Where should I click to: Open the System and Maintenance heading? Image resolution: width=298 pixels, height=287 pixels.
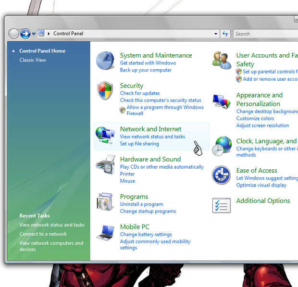click(156, 55)
